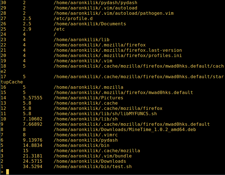Click the libMYFUNCS.sh script path
The width and height of the screenshot is (225, 175).
pyautogui.click(x=105, y=114)
